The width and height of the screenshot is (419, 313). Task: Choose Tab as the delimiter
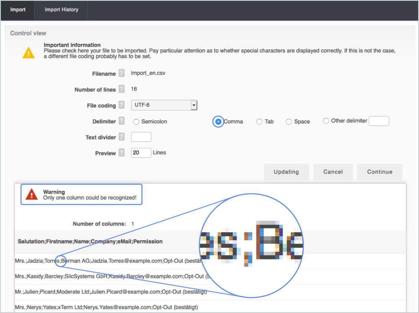pyautogui.click(x=259, y=122)
